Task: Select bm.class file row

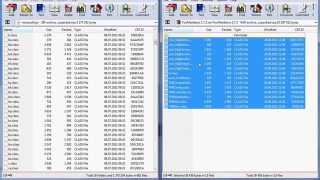Action: click(74, 97)
